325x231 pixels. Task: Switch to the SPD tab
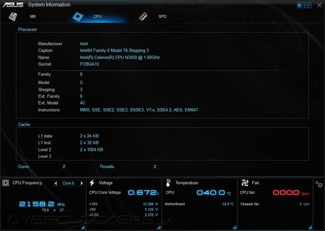click(162, 17)
